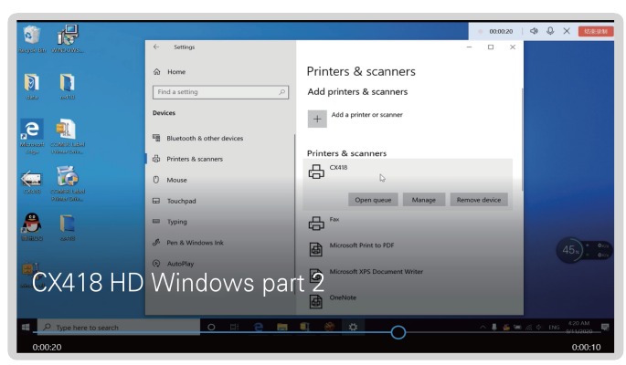Click the Settings gear icon in taskbar
Screen dimensions: 626x365
pos(354,328)
